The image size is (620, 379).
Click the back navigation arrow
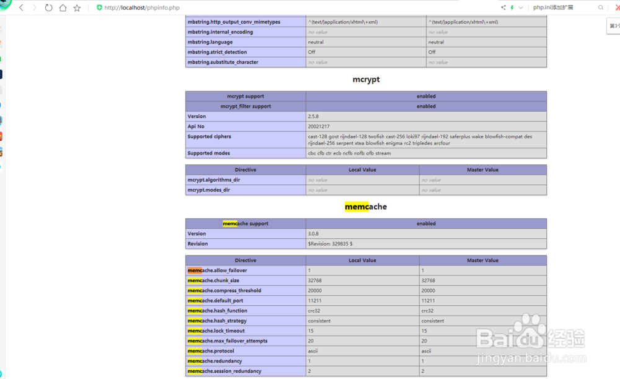[20, 7]
